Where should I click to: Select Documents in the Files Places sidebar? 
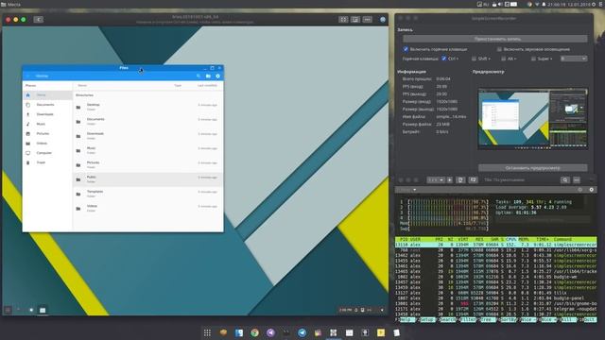(47, 105)
